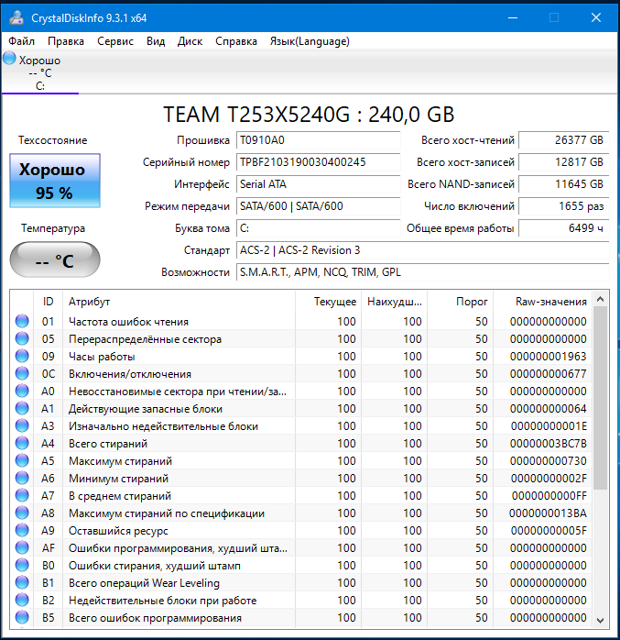The height and width of the screenshot is (640, 620).
Task: Click status icon for attribute 01 read error rate
Action: pos(22,322)
